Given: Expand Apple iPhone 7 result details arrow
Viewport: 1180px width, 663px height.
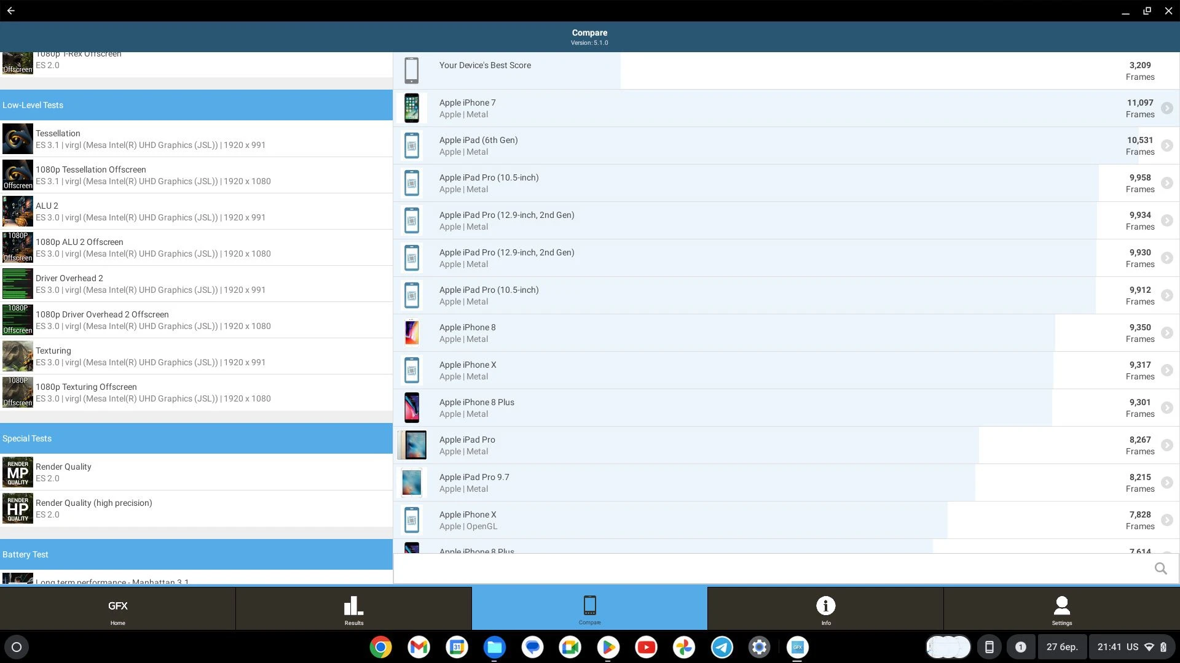Looking at the screenshot, I should coord(1166,108).
